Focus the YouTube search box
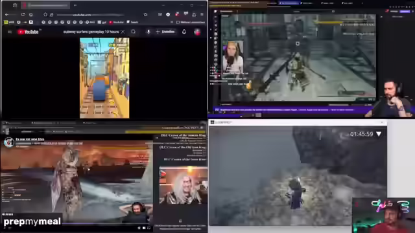This screenshot has width=415, height=233. pyautogui.click(x=91, y=32)
